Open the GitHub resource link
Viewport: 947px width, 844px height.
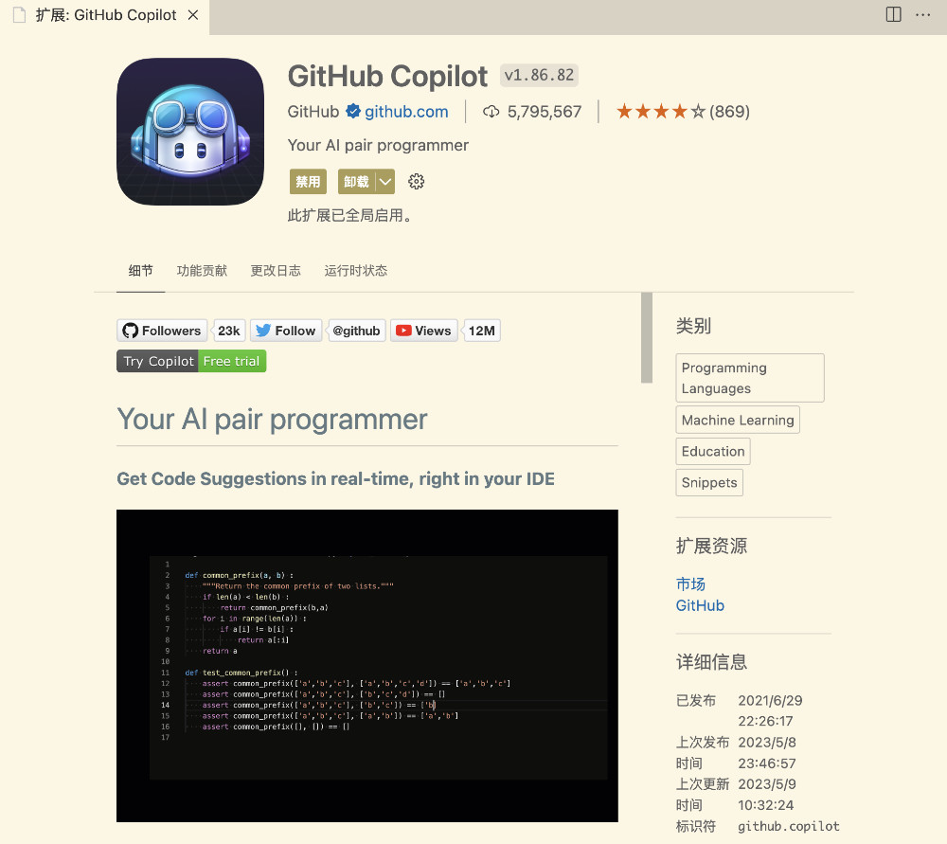tap(700, 605)
